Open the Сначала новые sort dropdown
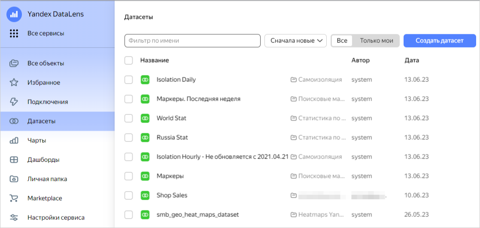The width and height of the screenshot is (480, 228). point(296,41)
